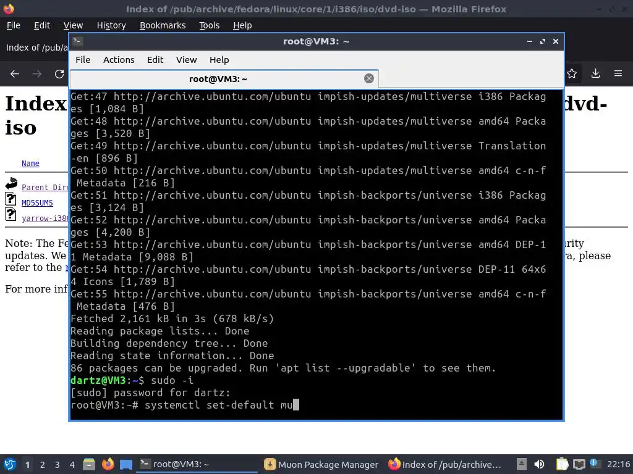The width and height of the screenshot is (633, 474).
Task: Open the update notifier tray icon
Action: pyautogui.click(x=595, y=464)
